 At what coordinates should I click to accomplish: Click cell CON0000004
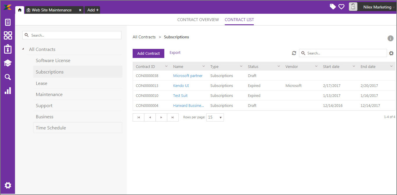[147, 105]
